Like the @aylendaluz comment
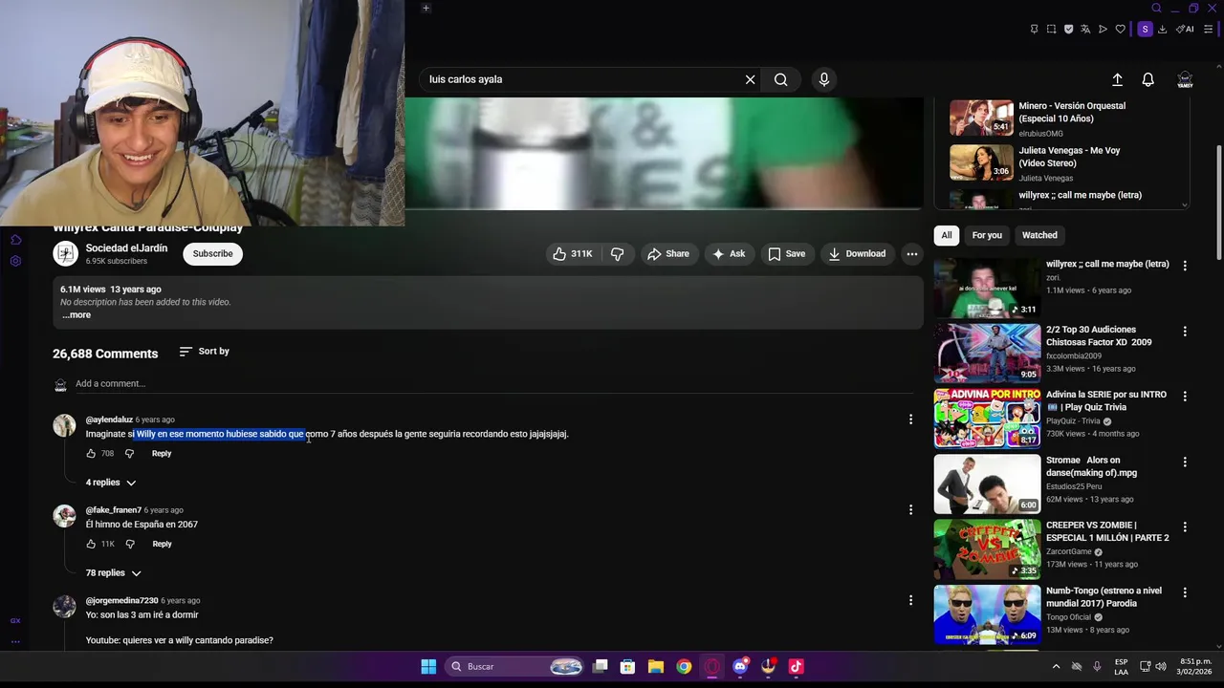Screen dimensions: 1224x688 pyautogui.click(x=91, y=454)
